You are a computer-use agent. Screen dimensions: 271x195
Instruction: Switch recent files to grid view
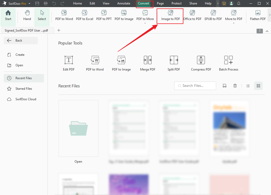(x=258, y=86)
